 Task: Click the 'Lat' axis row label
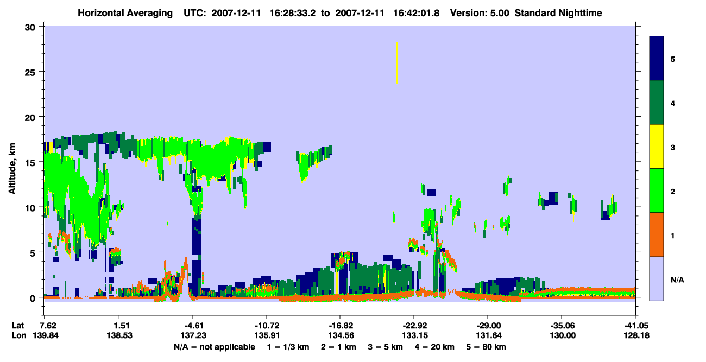click(x=17, y=326)
